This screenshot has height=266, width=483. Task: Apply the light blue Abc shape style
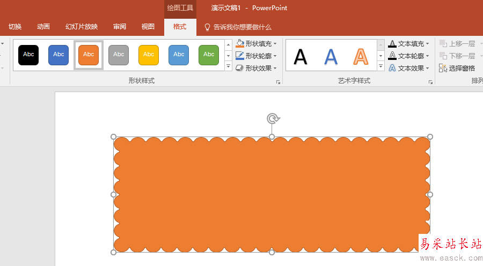(x=179, y=55)
